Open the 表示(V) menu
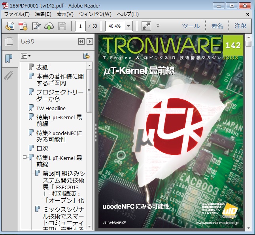Screen dimensions: 255x235 coord(65,14)
